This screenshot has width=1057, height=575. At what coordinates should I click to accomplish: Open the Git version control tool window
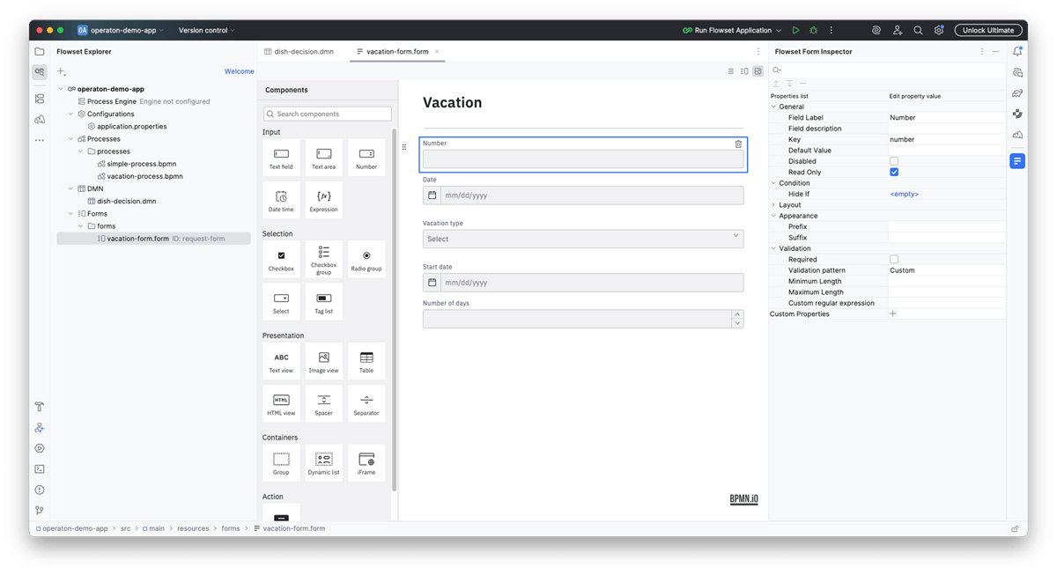tap(40, 510)
